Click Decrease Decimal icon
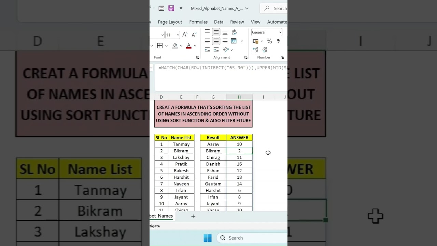 [x=264, y=50]
